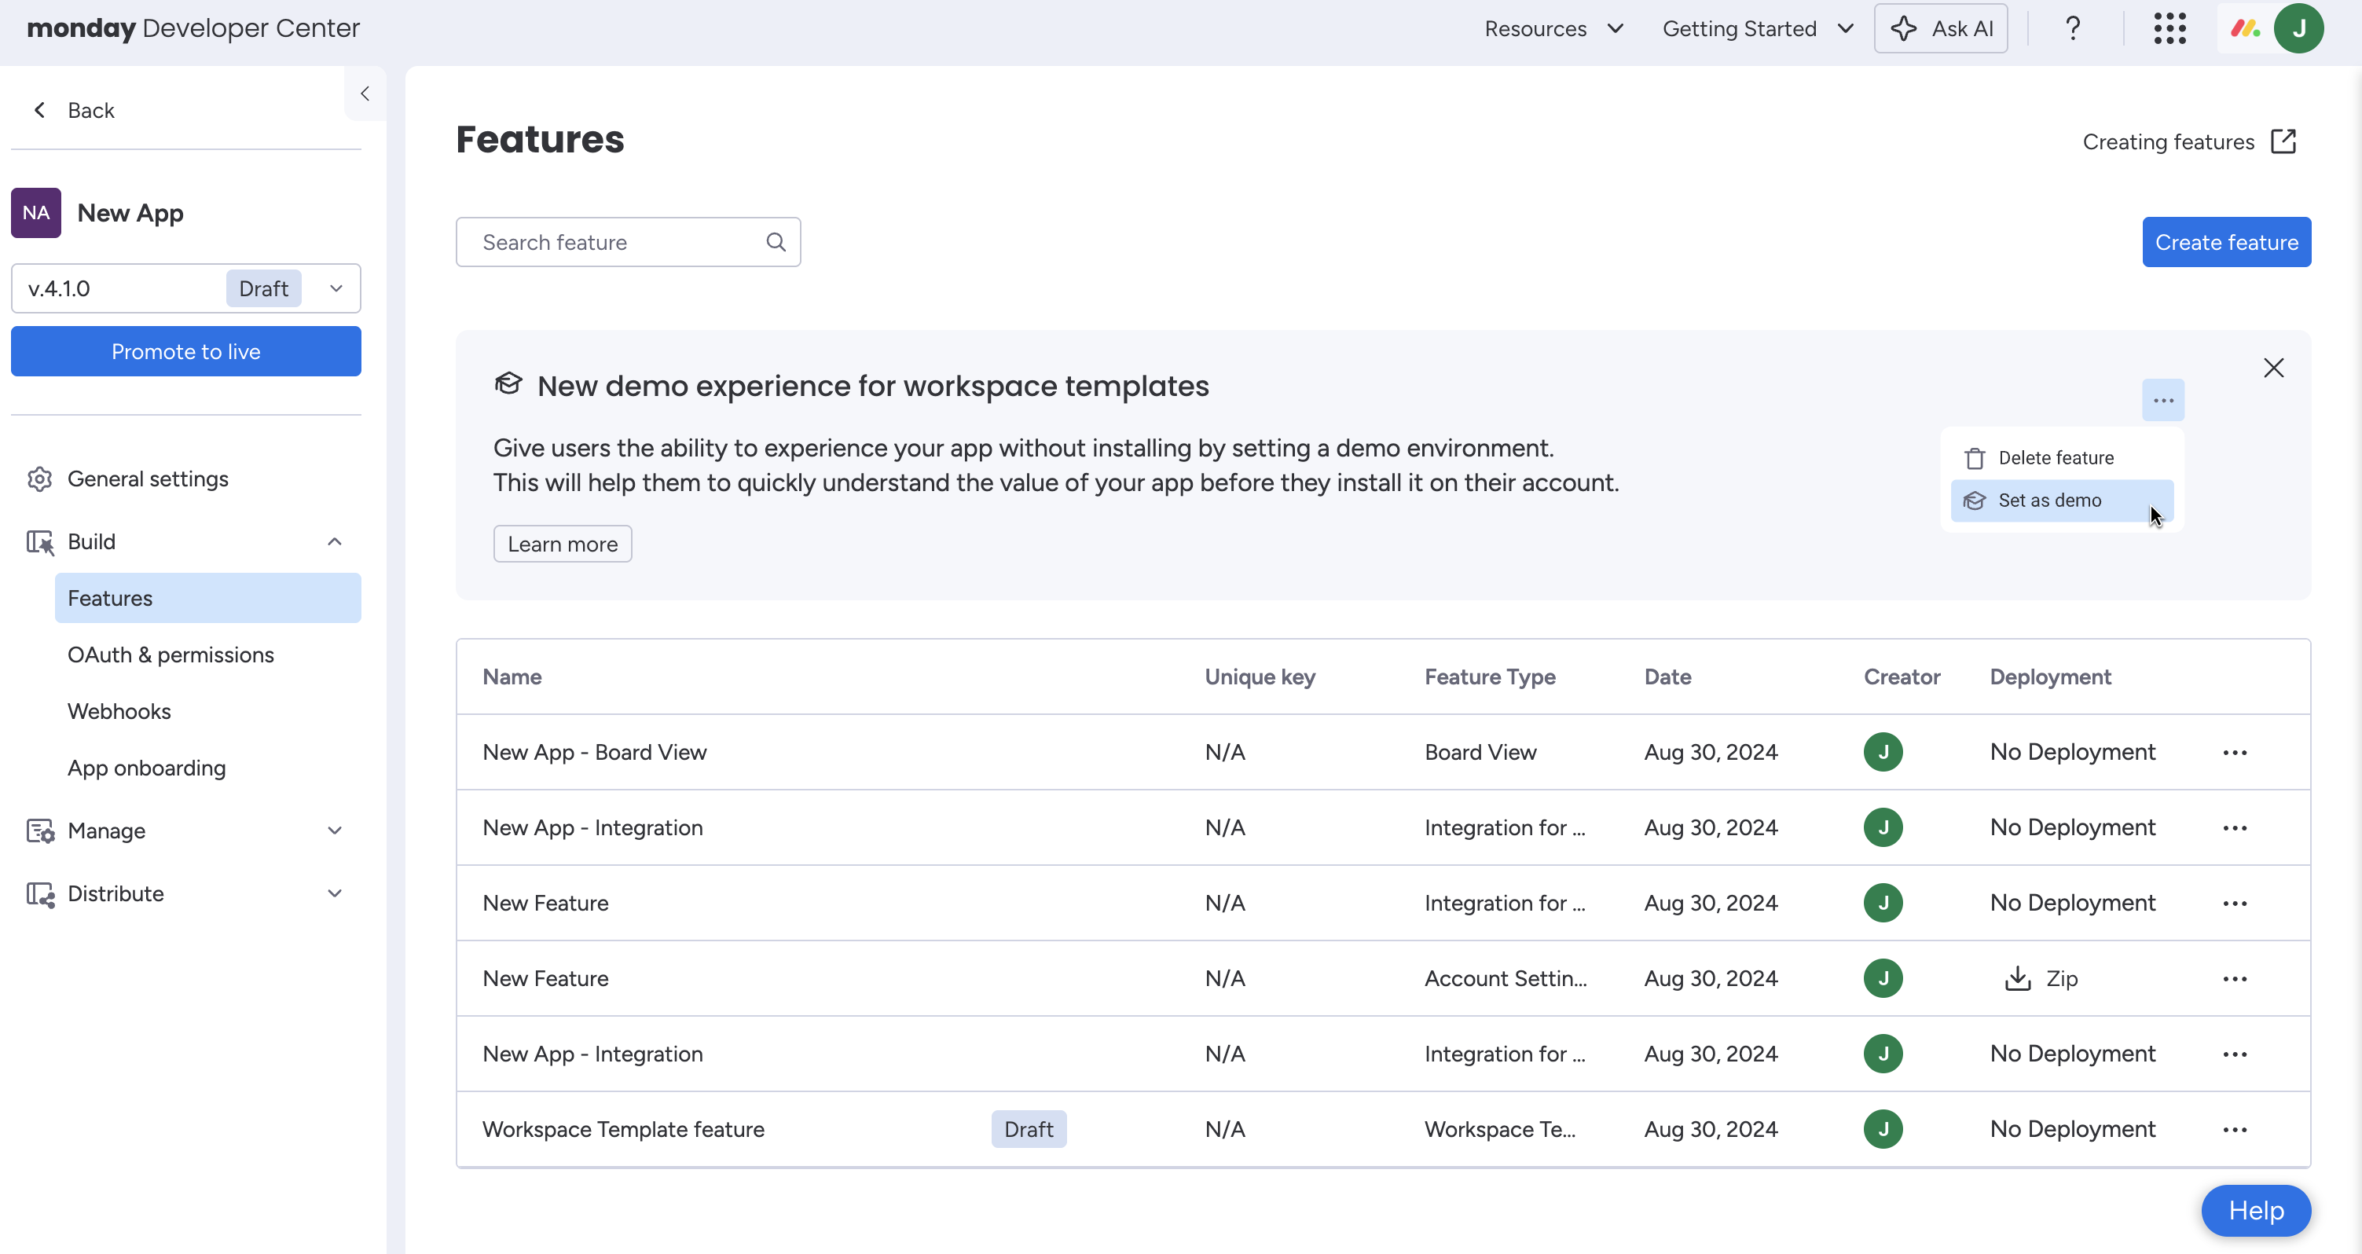Open row menu for Workspace Template feature
The height and width of the screenshot is (1254, 2362).
(2235, 1129)
